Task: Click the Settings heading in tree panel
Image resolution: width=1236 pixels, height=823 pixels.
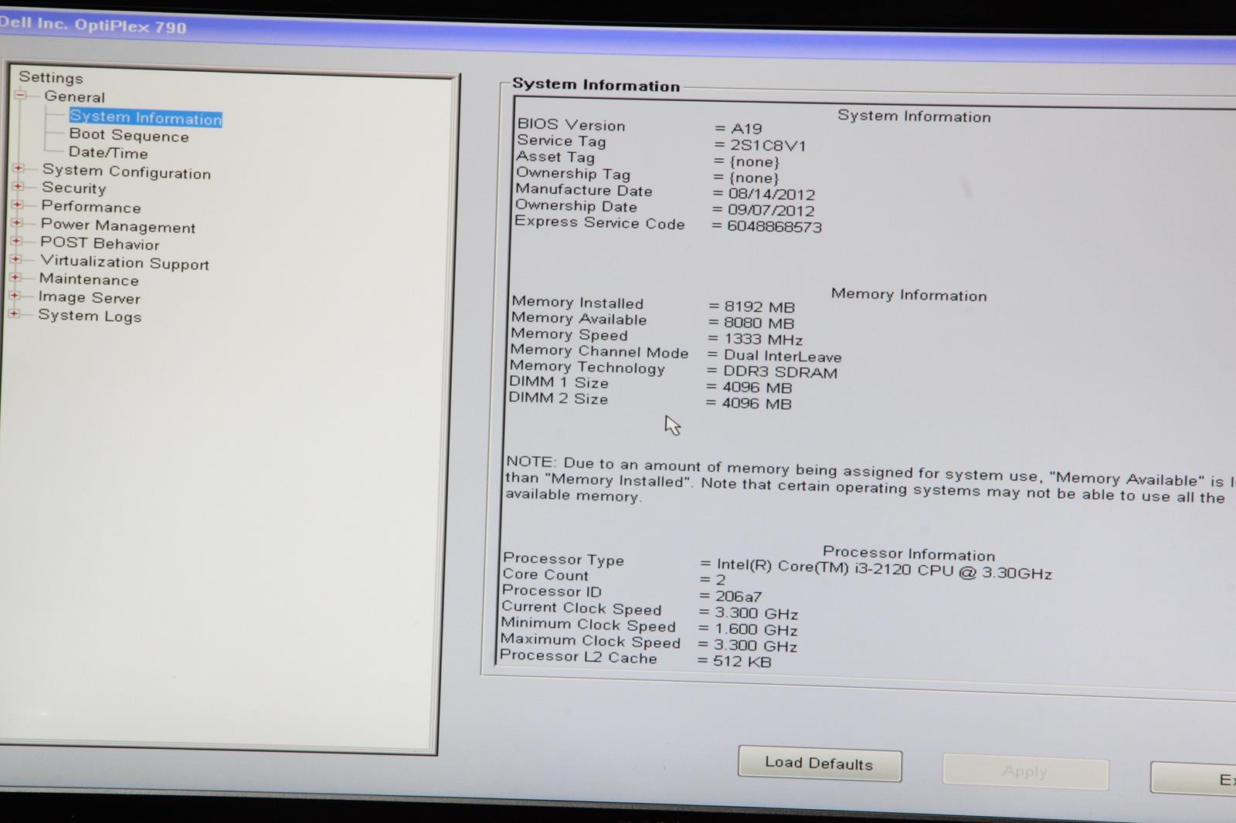Action: point(51,77)
